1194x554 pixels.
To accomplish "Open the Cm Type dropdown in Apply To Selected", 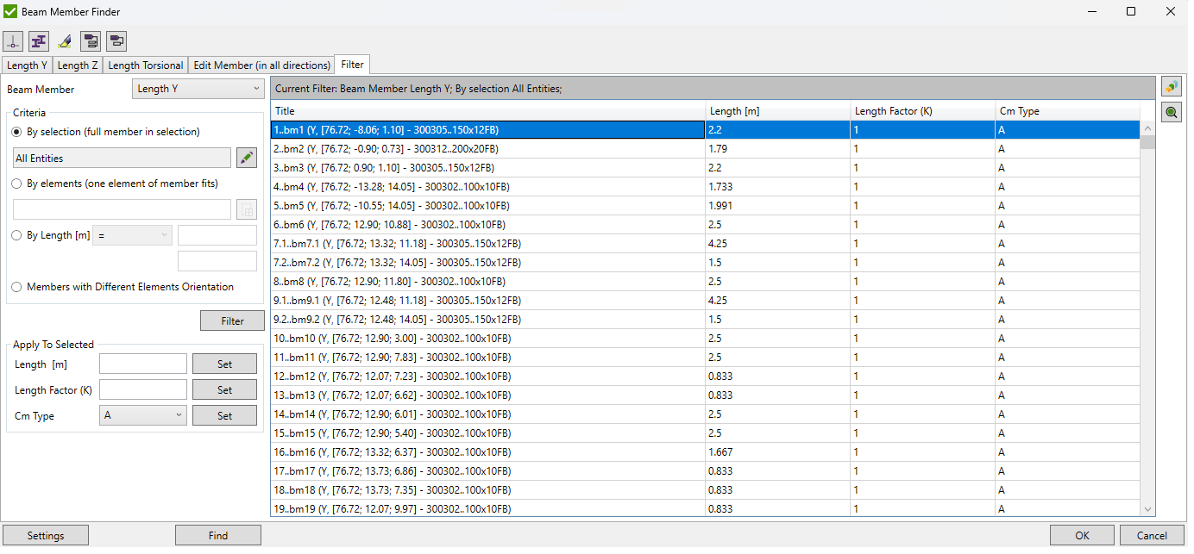I will tap(142, 415).
